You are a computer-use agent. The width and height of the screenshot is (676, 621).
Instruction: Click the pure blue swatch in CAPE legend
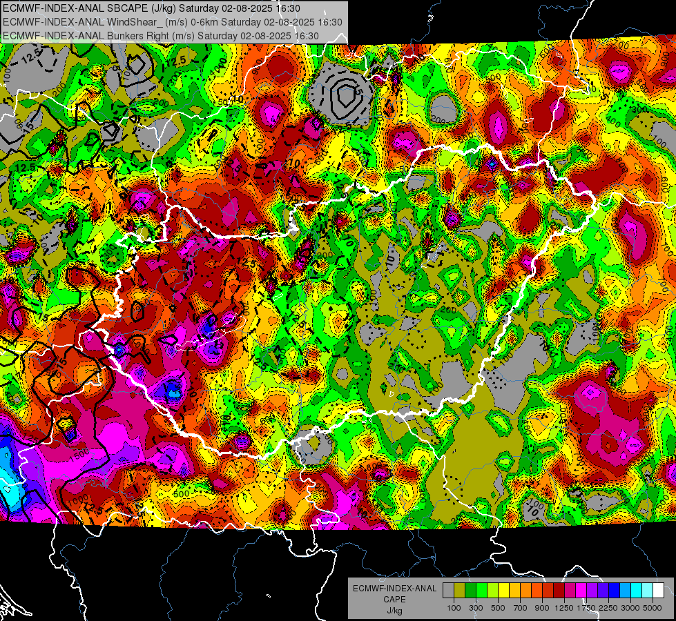(x=615, y=591)
